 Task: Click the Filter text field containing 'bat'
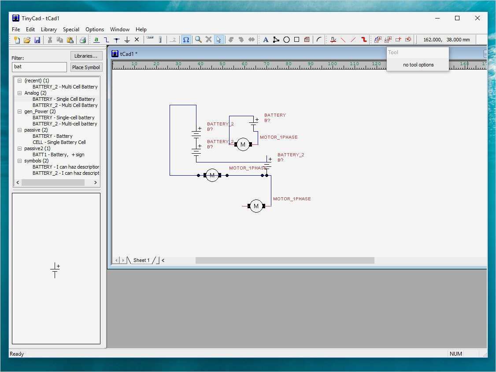point(39,67)
